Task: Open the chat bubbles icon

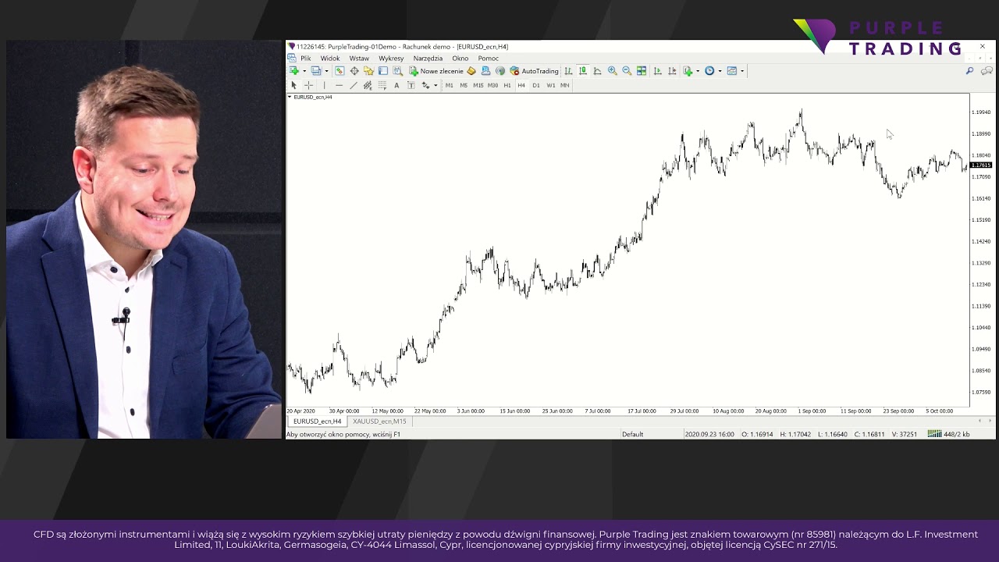Action: click(x=987, y=71)
